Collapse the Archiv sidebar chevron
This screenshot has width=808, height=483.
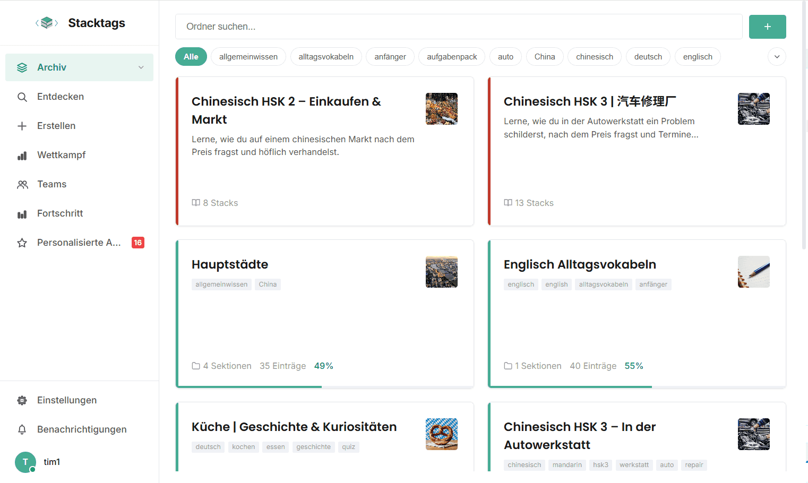(x=141, y=67)
